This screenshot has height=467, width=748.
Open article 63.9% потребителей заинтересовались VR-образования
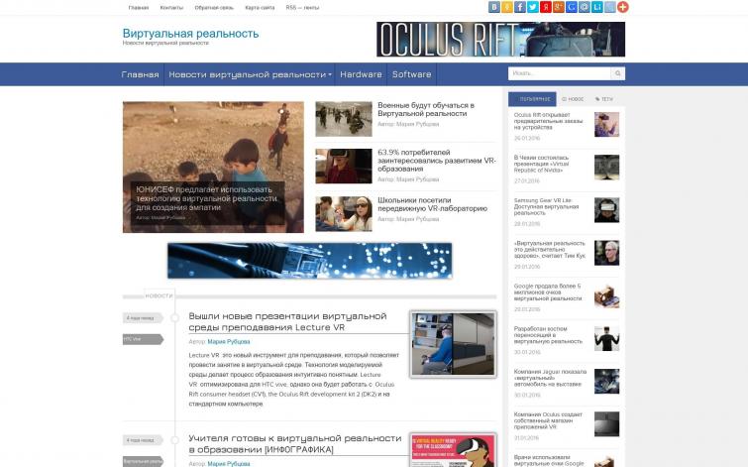(x=437, y=161)
